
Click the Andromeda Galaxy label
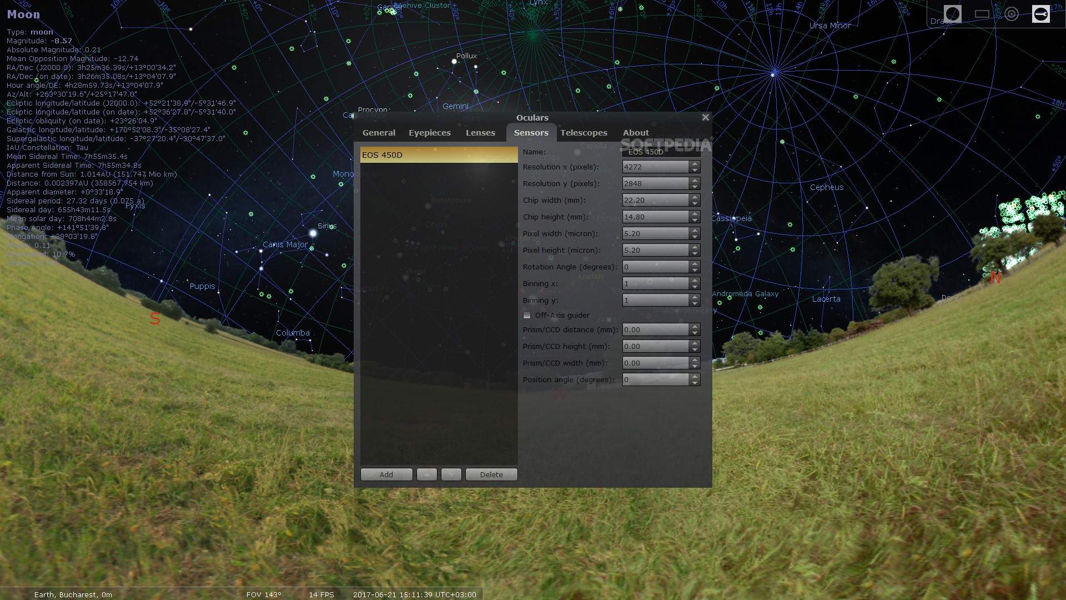coord(745,293)
